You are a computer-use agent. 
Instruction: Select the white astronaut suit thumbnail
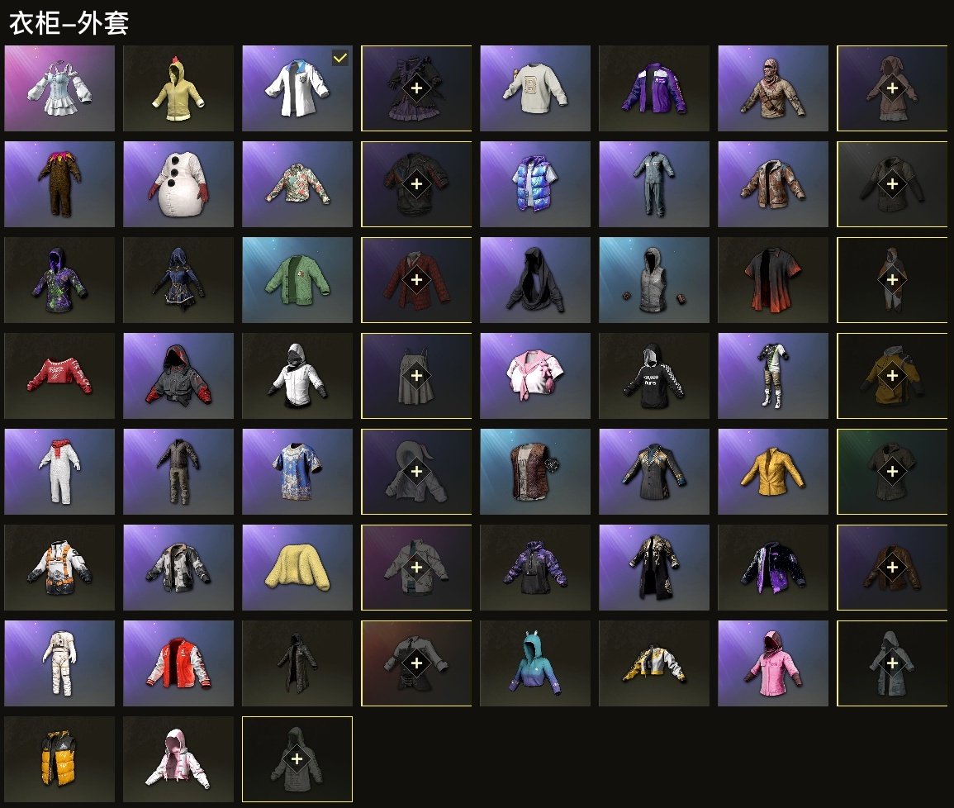[59, 663]
